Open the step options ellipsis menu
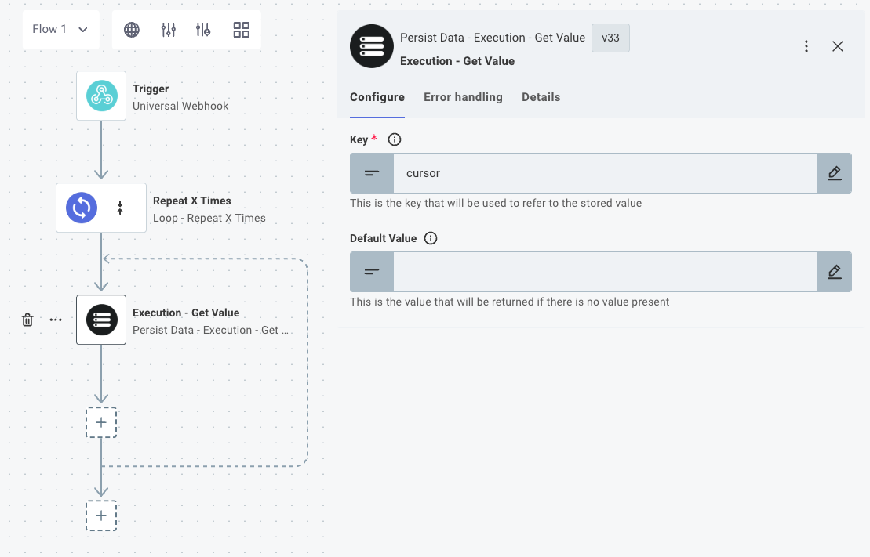The image size is (870, 557). [55, 320]
